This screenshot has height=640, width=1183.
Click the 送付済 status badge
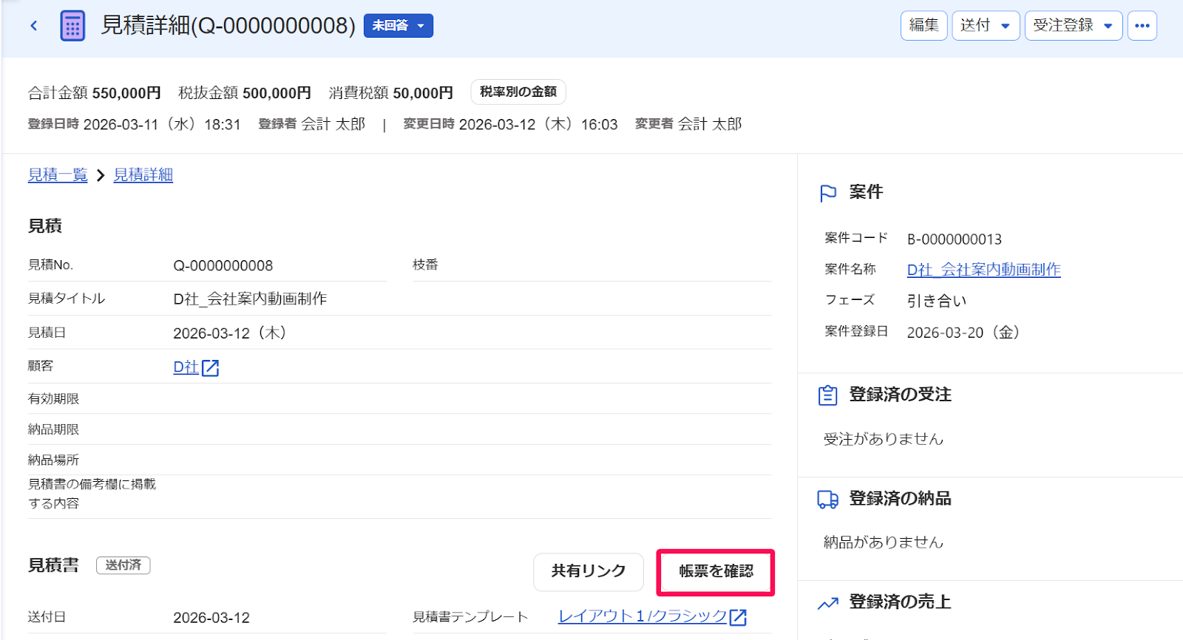click(123, 565)
